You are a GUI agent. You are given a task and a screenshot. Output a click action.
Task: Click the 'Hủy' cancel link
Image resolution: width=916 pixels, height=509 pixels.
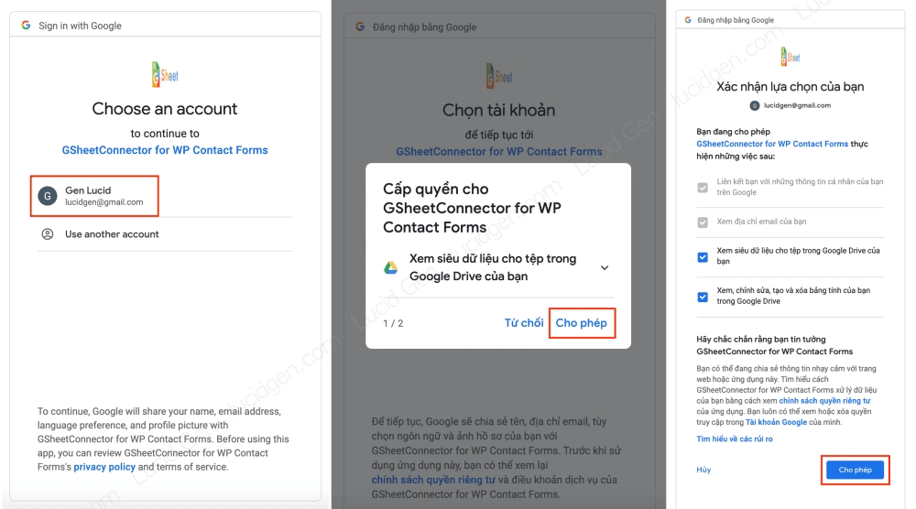point(703,470)
